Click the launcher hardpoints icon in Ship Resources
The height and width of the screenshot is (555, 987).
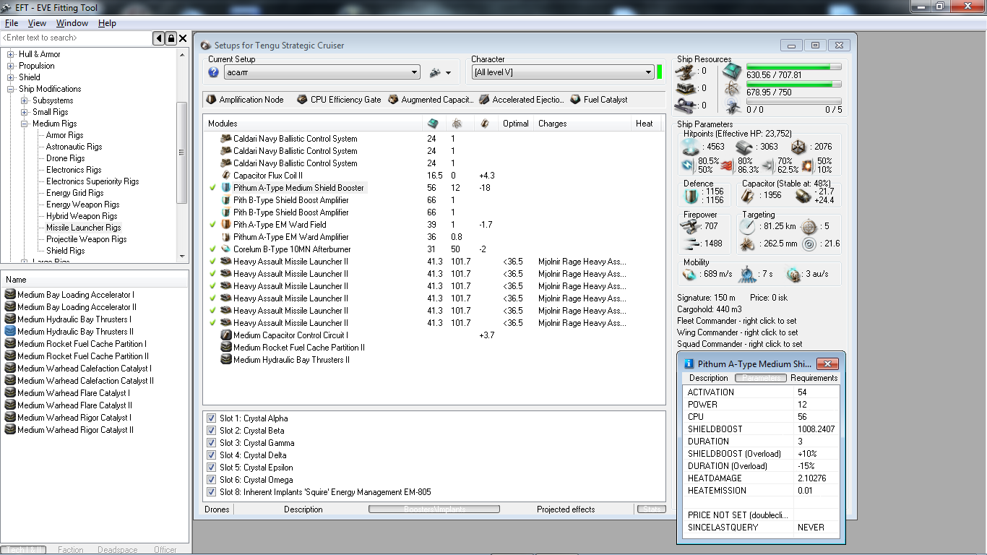coord(685,88)
